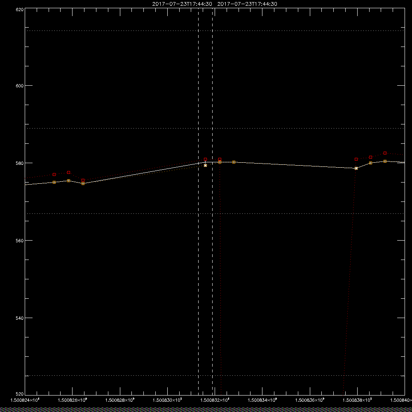The image size is (412, 412).
Task: Click the 520 y-axis label
Action: click(x=20, y=394)
